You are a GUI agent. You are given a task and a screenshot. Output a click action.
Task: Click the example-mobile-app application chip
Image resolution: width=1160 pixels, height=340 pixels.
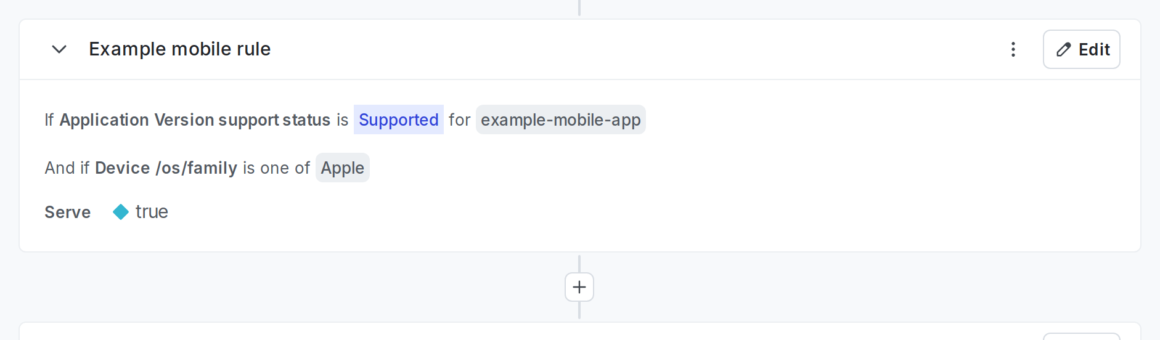pos(560,119)
